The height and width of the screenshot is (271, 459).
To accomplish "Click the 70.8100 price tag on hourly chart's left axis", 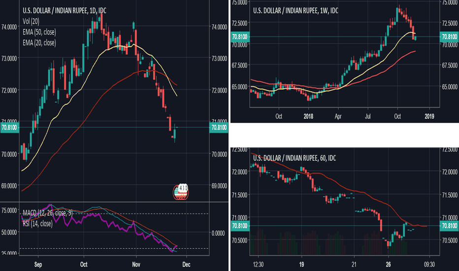I will click(240, 226).
